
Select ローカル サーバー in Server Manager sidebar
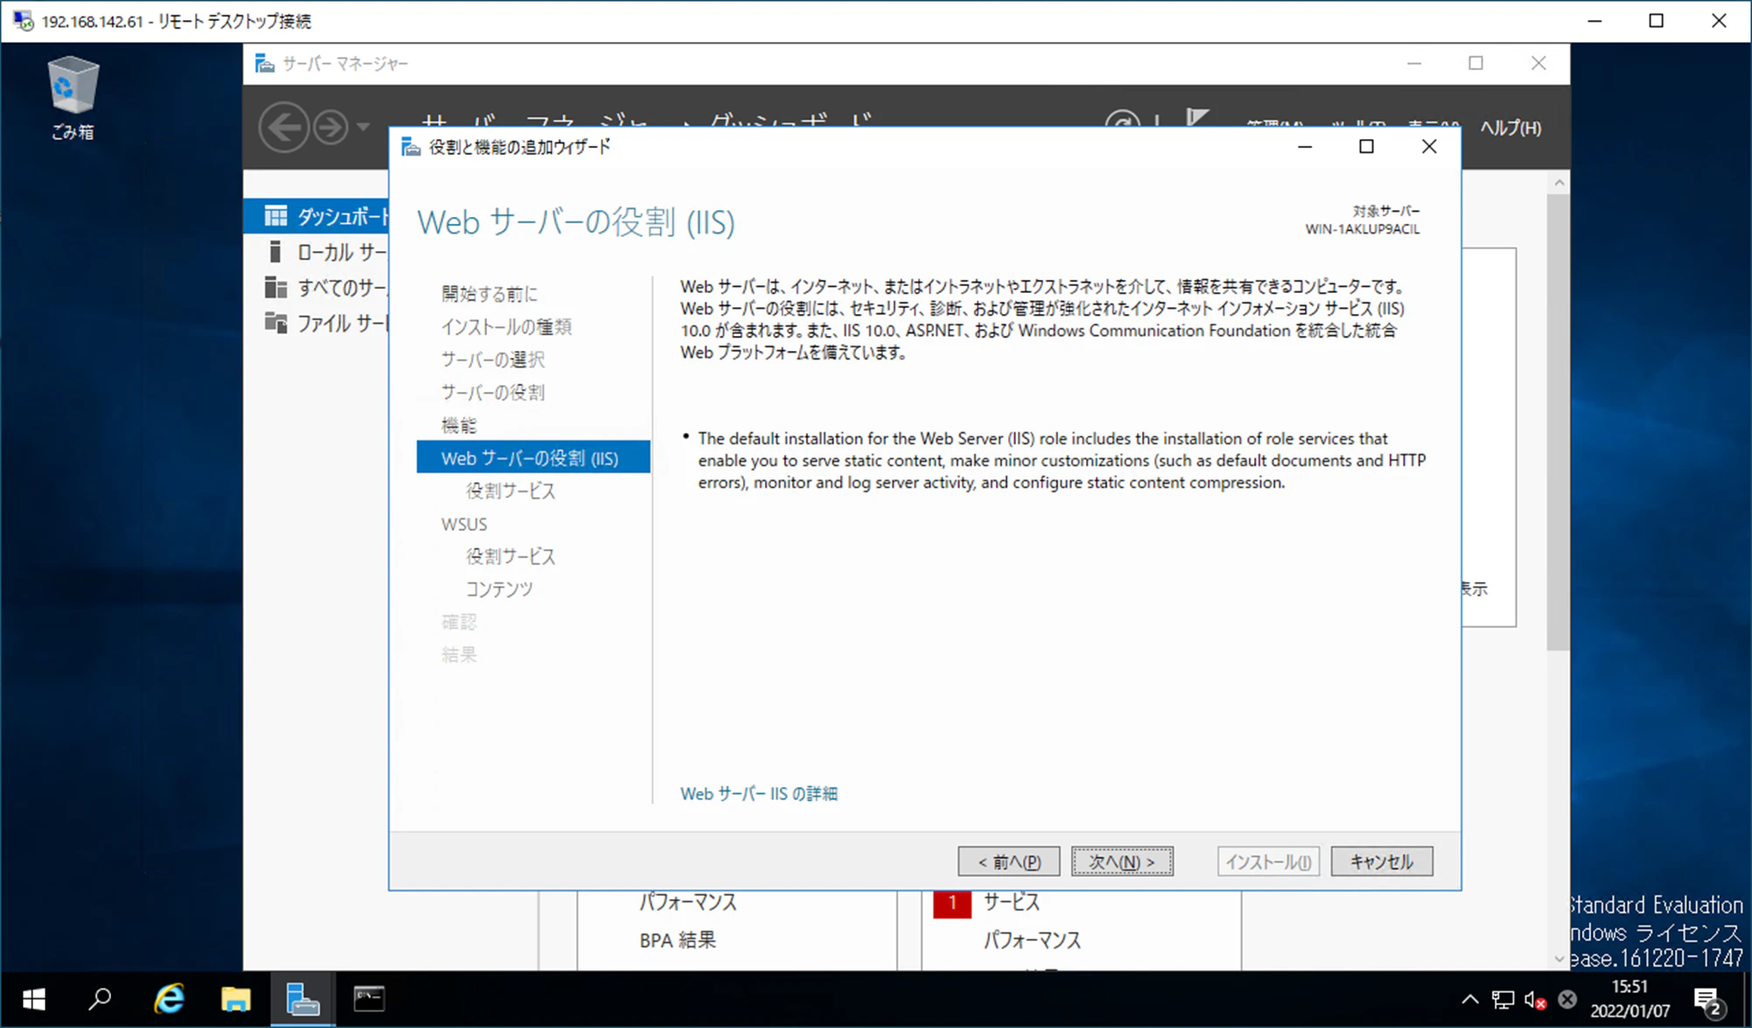click(x=317, y=252)
